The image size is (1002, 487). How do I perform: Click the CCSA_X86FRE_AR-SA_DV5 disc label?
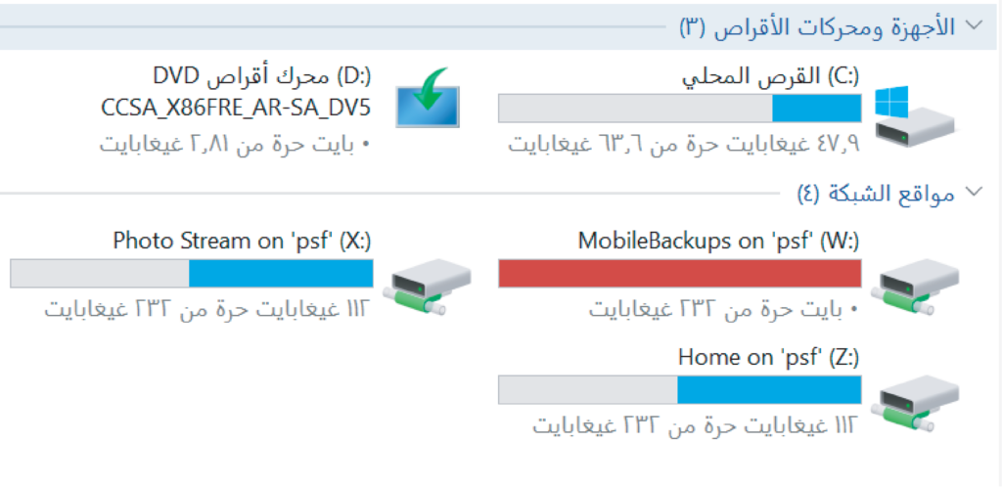[236, 108]
